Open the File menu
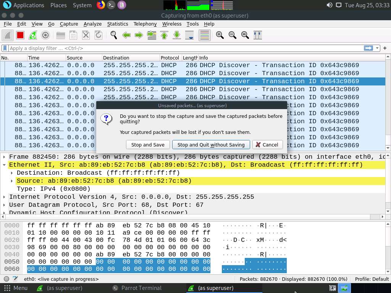 (8, 24)
